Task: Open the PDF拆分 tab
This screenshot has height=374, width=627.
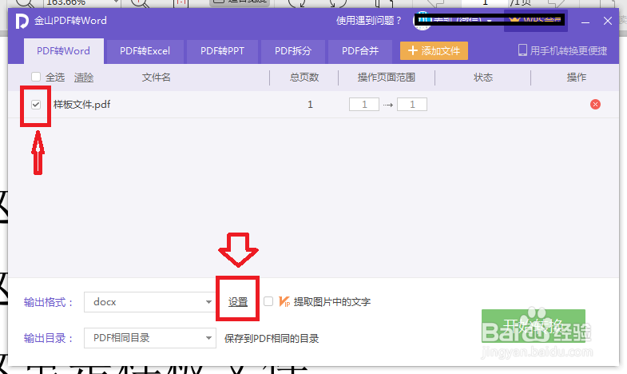Action: (x=293, y=51)
